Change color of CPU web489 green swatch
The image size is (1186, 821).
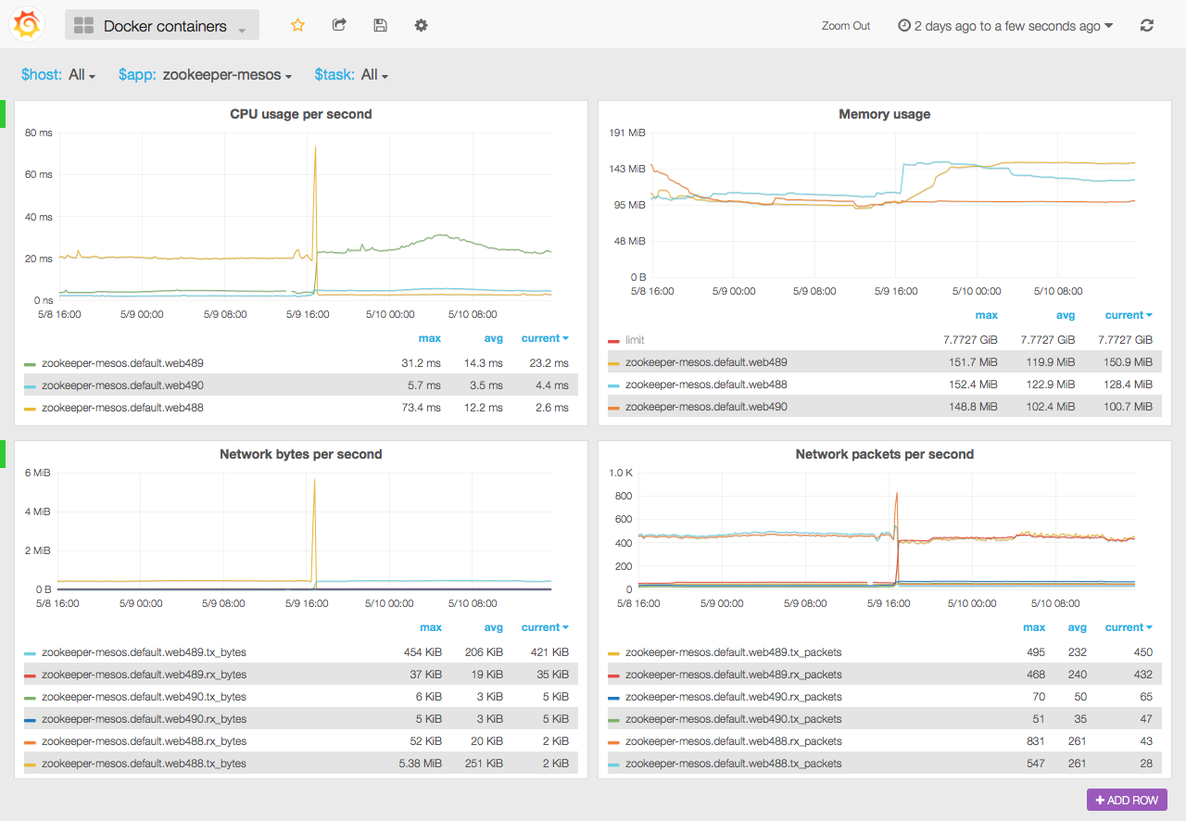30,364
